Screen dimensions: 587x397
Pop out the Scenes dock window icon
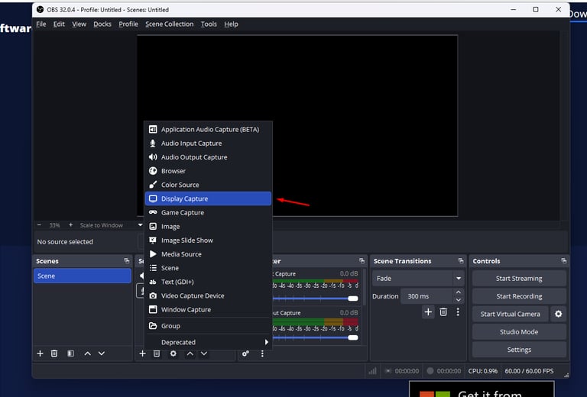tap(127, 261)
